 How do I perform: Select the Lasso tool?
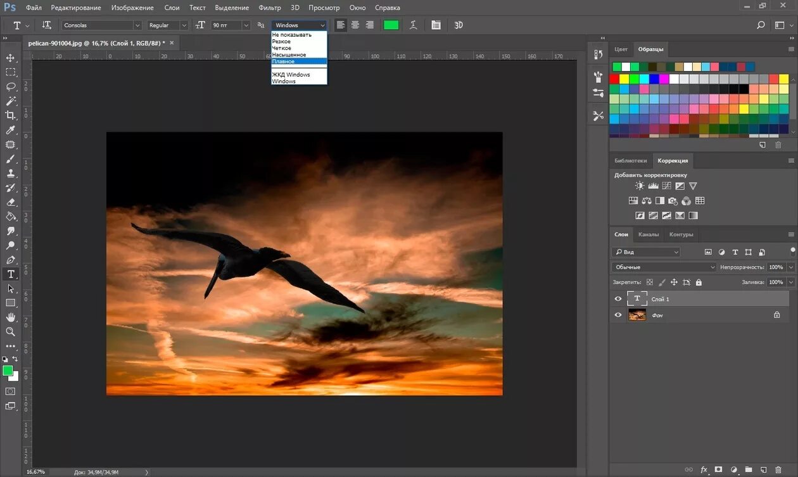coord(10,87)
